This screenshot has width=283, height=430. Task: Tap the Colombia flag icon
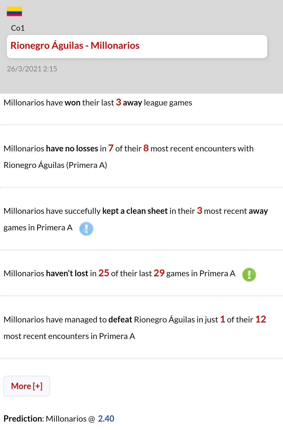[x=14, y=12]
